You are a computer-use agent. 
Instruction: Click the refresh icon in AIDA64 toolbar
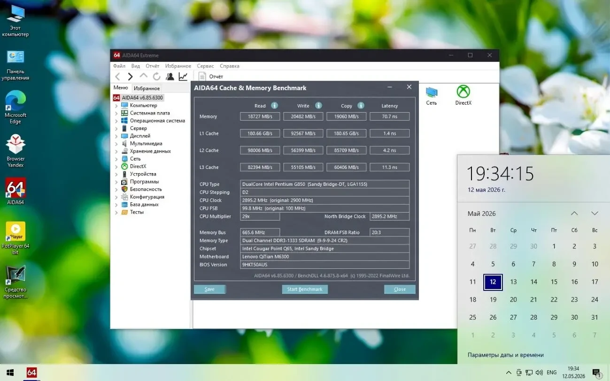pyautogui.click(x=156, y=76)
